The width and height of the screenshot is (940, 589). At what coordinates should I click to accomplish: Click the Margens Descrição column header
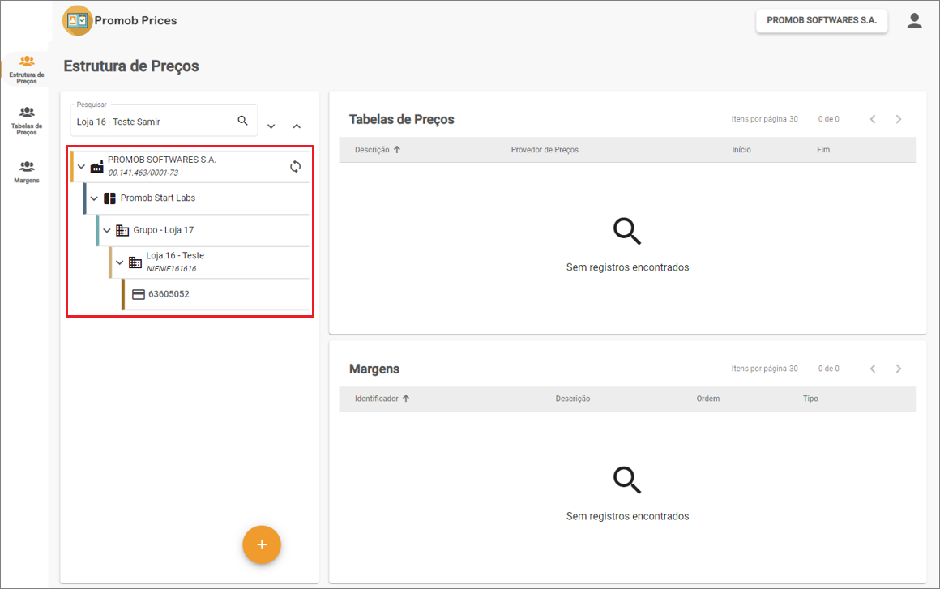coord(573,399)
